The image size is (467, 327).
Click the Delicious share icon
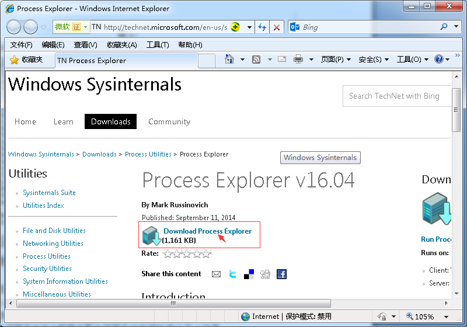(249, 274)
